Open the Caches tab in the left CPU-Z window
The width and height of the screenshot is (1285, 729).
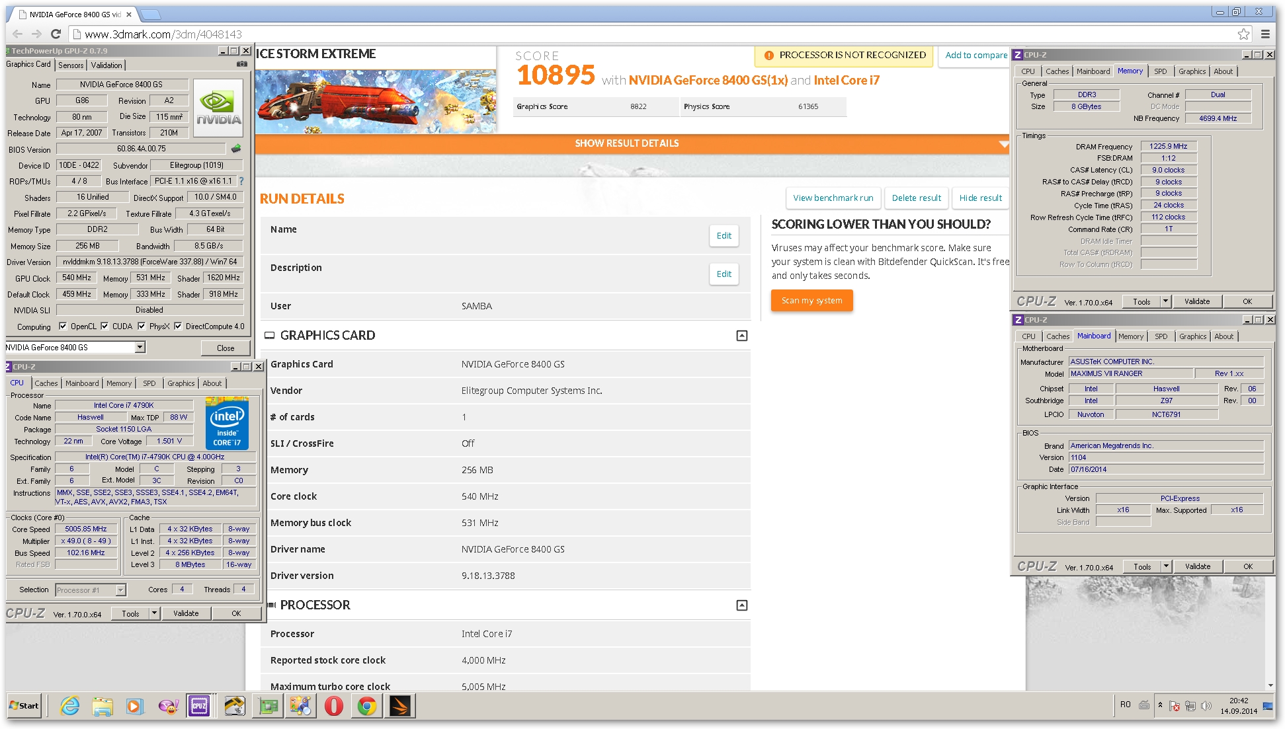(x=46, y=383)
